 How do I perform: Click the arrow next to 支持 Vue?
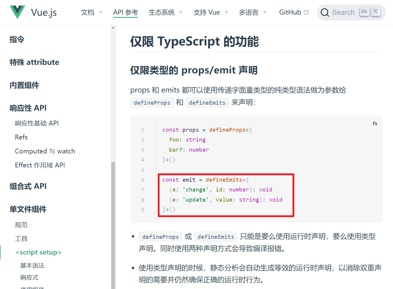click(x=226, y=12)
